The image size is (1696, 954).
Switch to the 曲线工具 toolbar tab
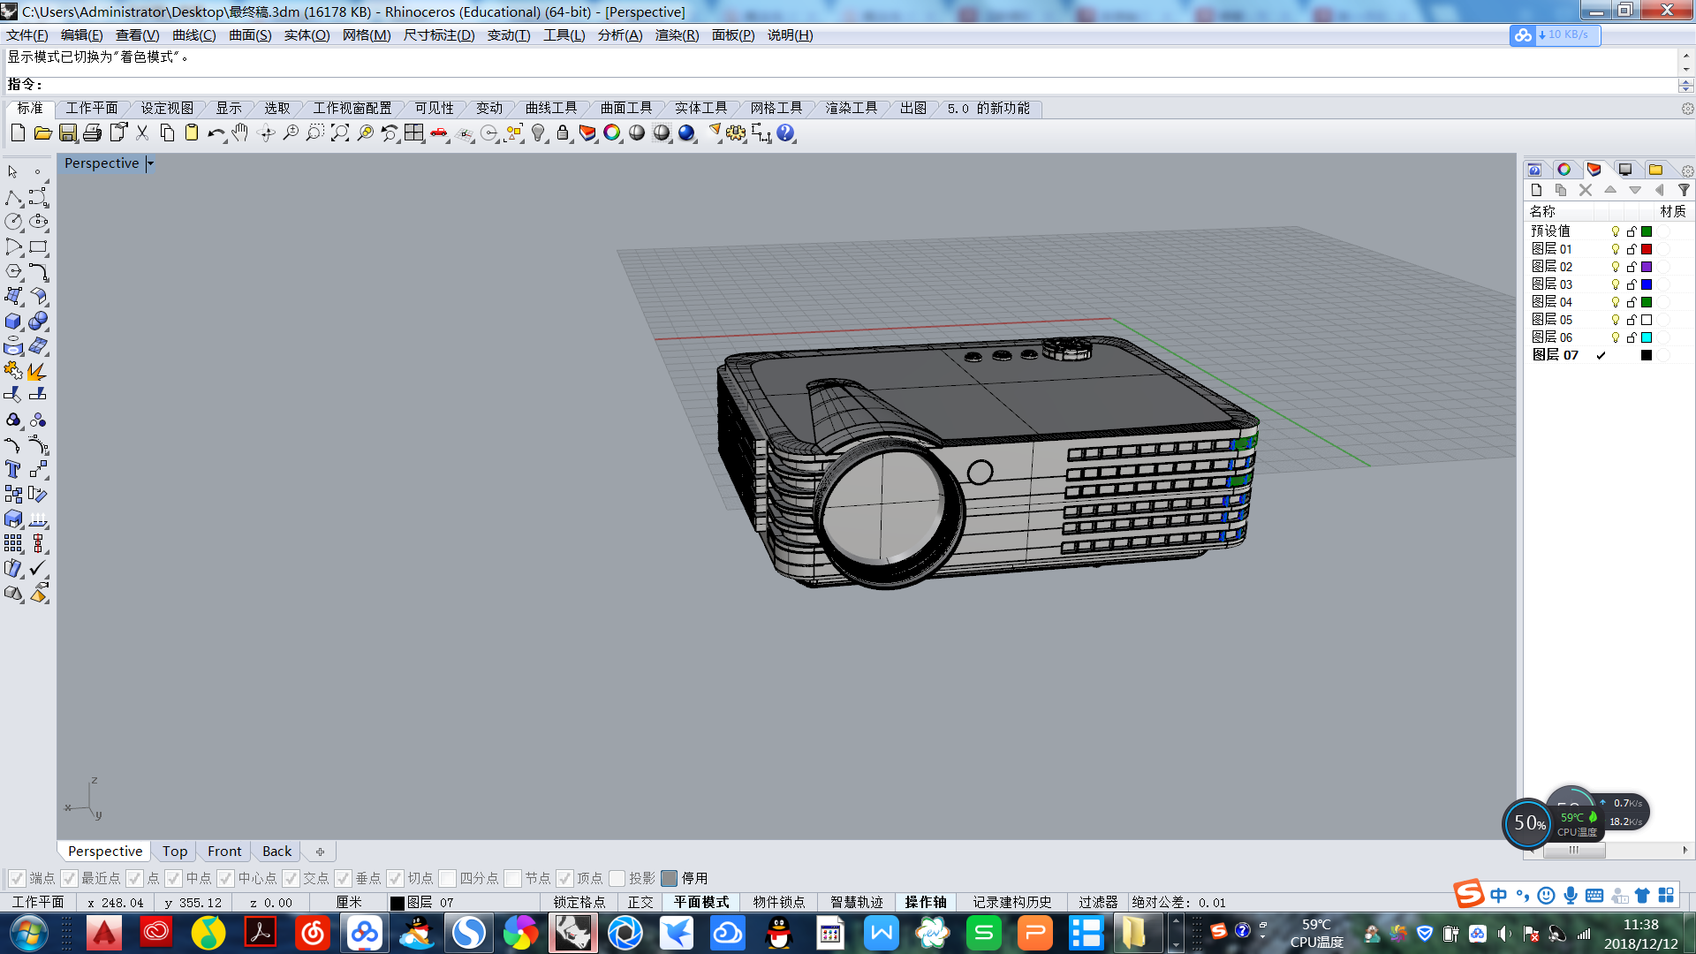551,108
